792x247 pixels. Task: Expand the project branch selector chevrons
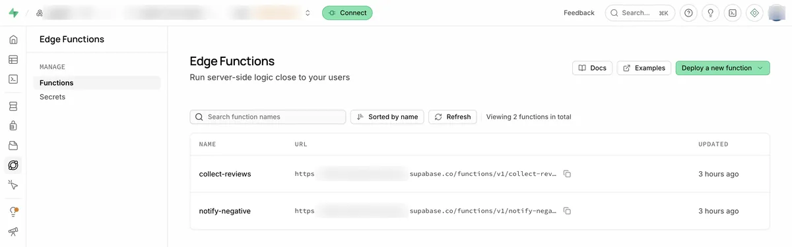point(308,13)
